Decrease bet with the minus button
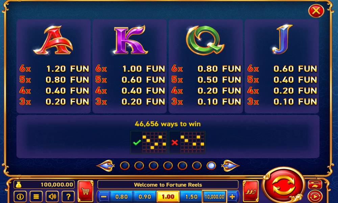The image size is (338, 203). tap(104, 197)
